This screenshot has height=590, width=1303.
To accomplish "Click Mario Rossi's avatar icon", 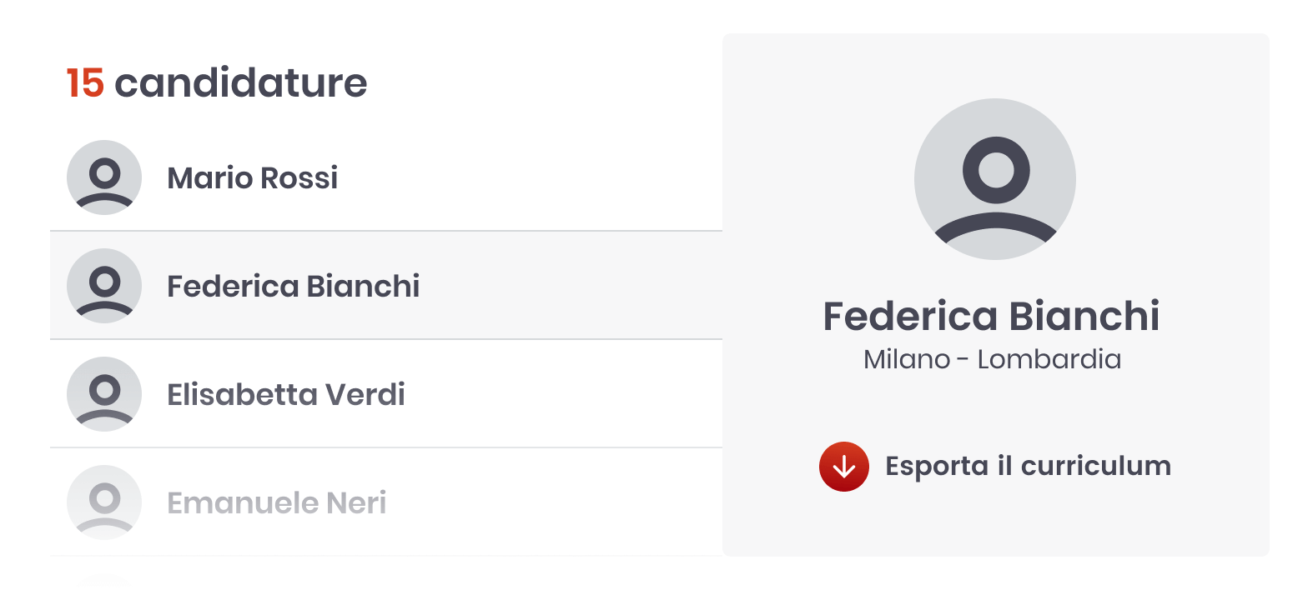I will click(104, 177).
